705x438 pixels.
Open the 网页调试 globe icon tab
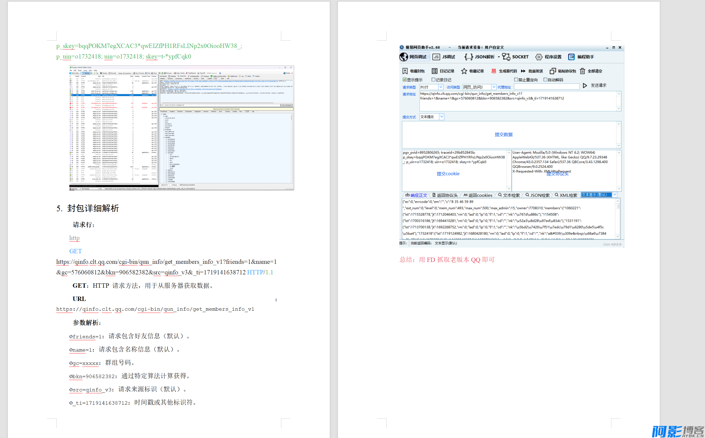click(404, 57)
